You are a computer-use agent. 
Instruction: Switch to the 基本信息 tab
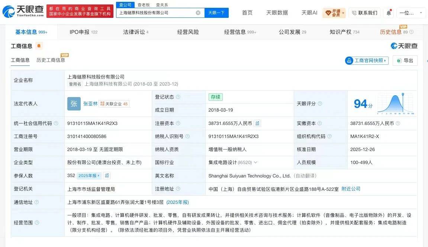[31, 32]
